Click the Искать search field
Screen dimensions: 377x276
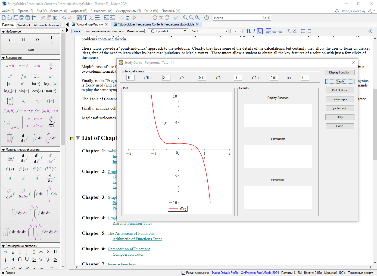pos(242,18)
